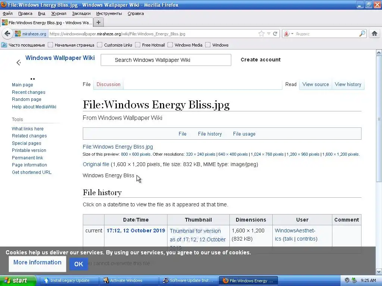This screenshot has width=382, height=286.
Task: Open the Windows start button
Action: [18, 280]
